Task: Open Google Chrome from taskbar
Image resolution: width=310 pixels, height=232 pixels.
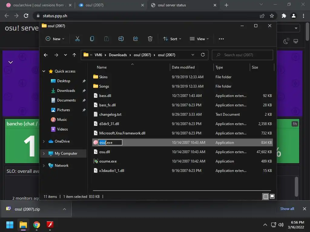Action: [37, 225]
